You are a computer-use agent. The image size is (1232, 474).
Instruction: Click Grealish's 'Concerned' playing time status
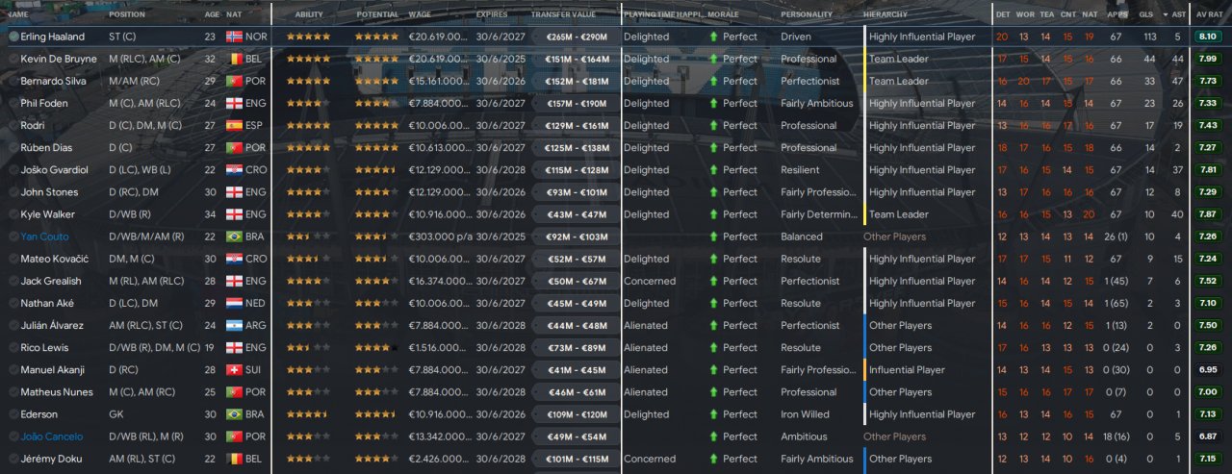tap(649, 281)
